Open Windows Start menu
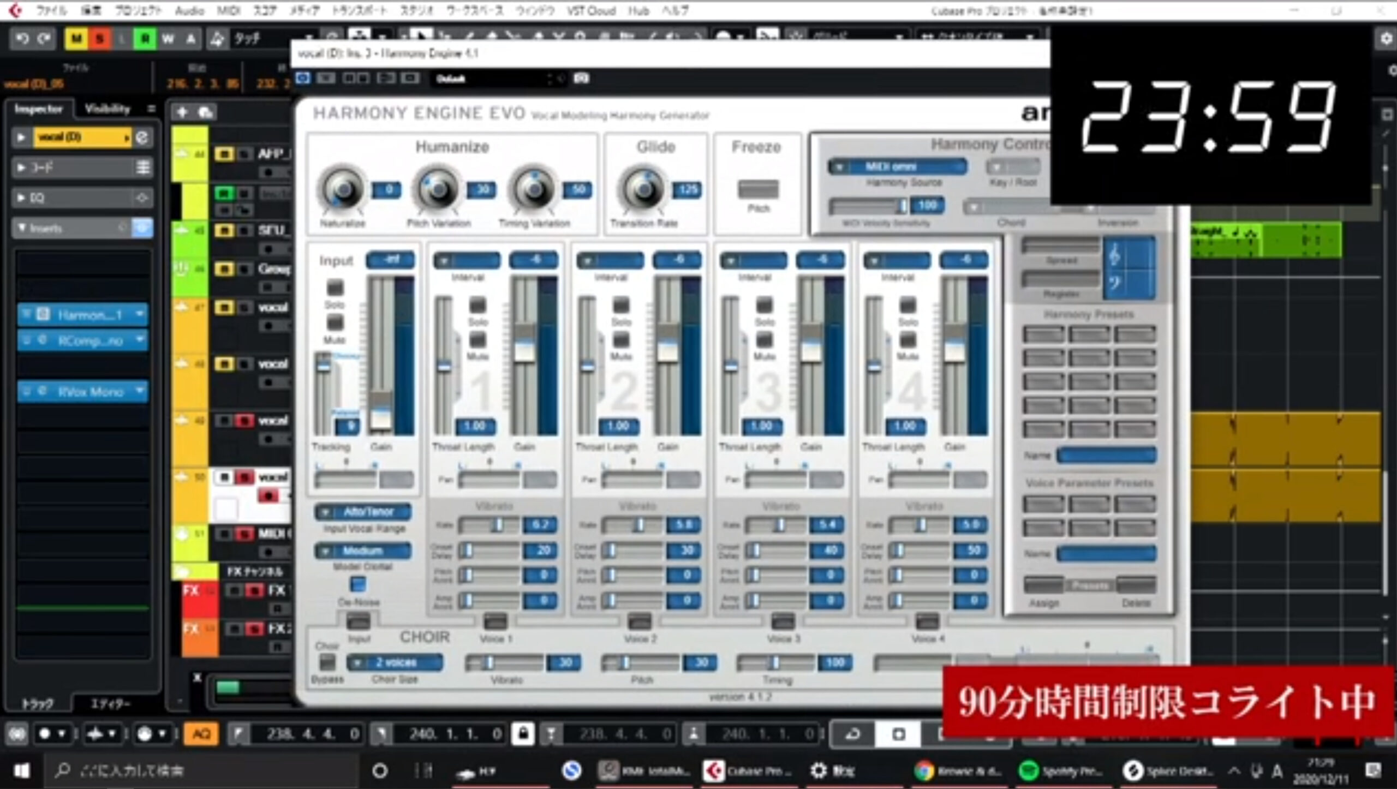1397x789 pixels. coord(21,770)
